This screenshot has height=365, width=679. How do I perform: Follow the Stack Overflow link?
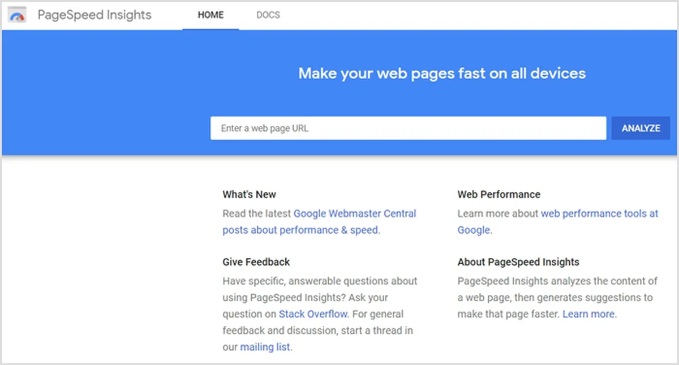coord(313,314)
